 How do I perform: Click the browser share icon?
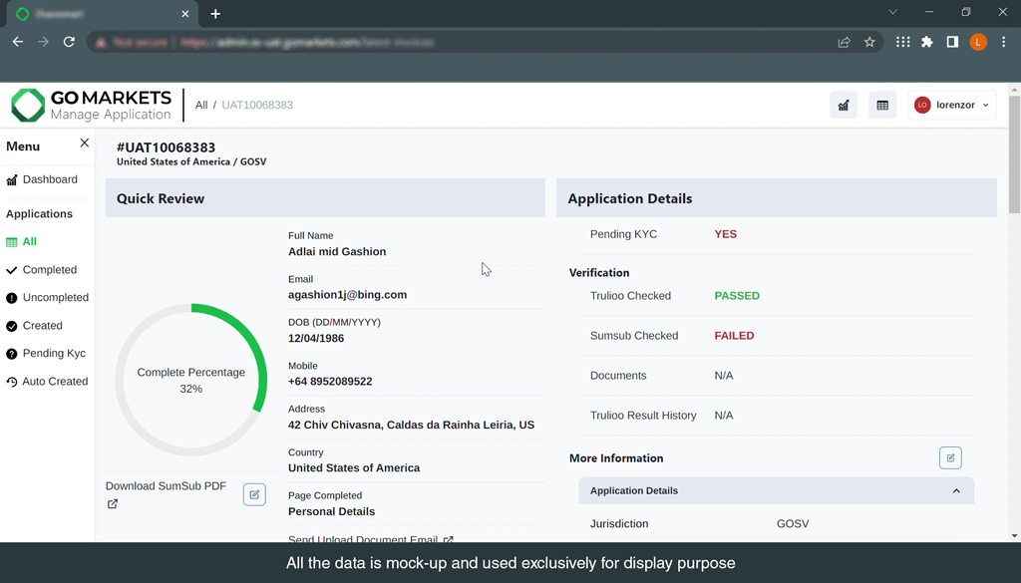pyautogui.click(x=844, y=42)
